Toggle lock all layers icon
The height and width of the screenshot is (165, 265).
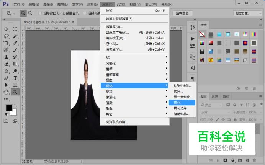pyautogui.click(x=235, y=119)
